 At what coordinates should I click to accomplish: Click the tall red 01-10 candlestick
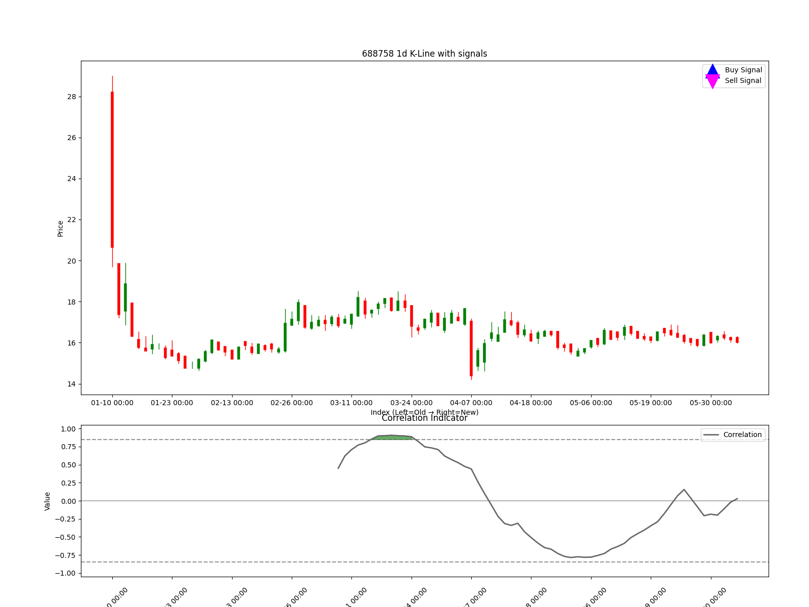(112, 169)
